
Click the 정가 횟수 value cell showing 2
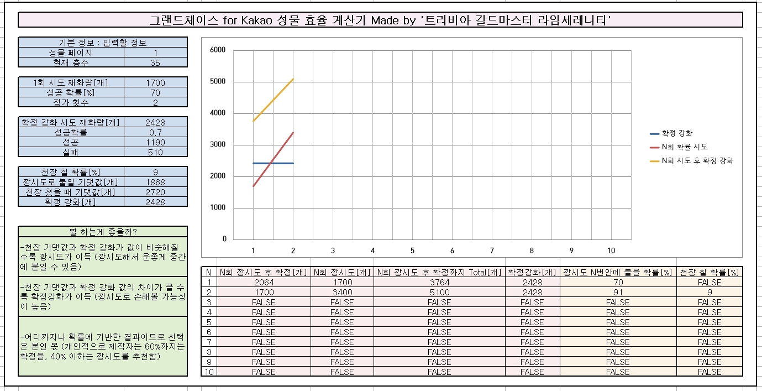click(156, 102)
